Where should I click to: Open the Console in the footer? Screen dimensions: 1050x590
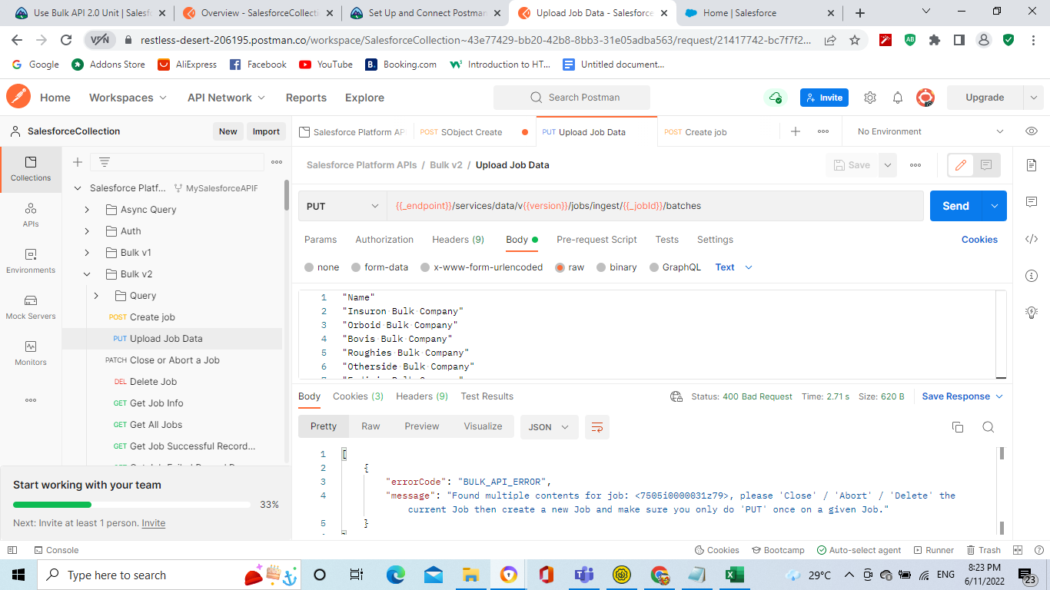[x=56, y=550]
